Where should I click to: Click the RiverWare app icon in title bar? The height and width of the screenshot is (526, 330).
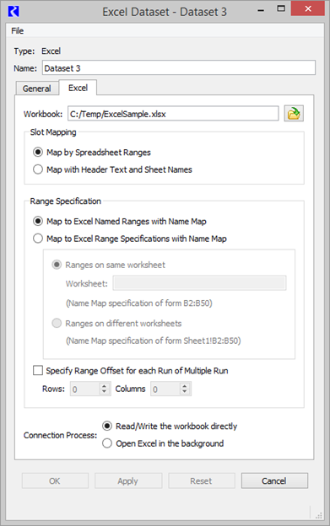click(x=14, y=12)
